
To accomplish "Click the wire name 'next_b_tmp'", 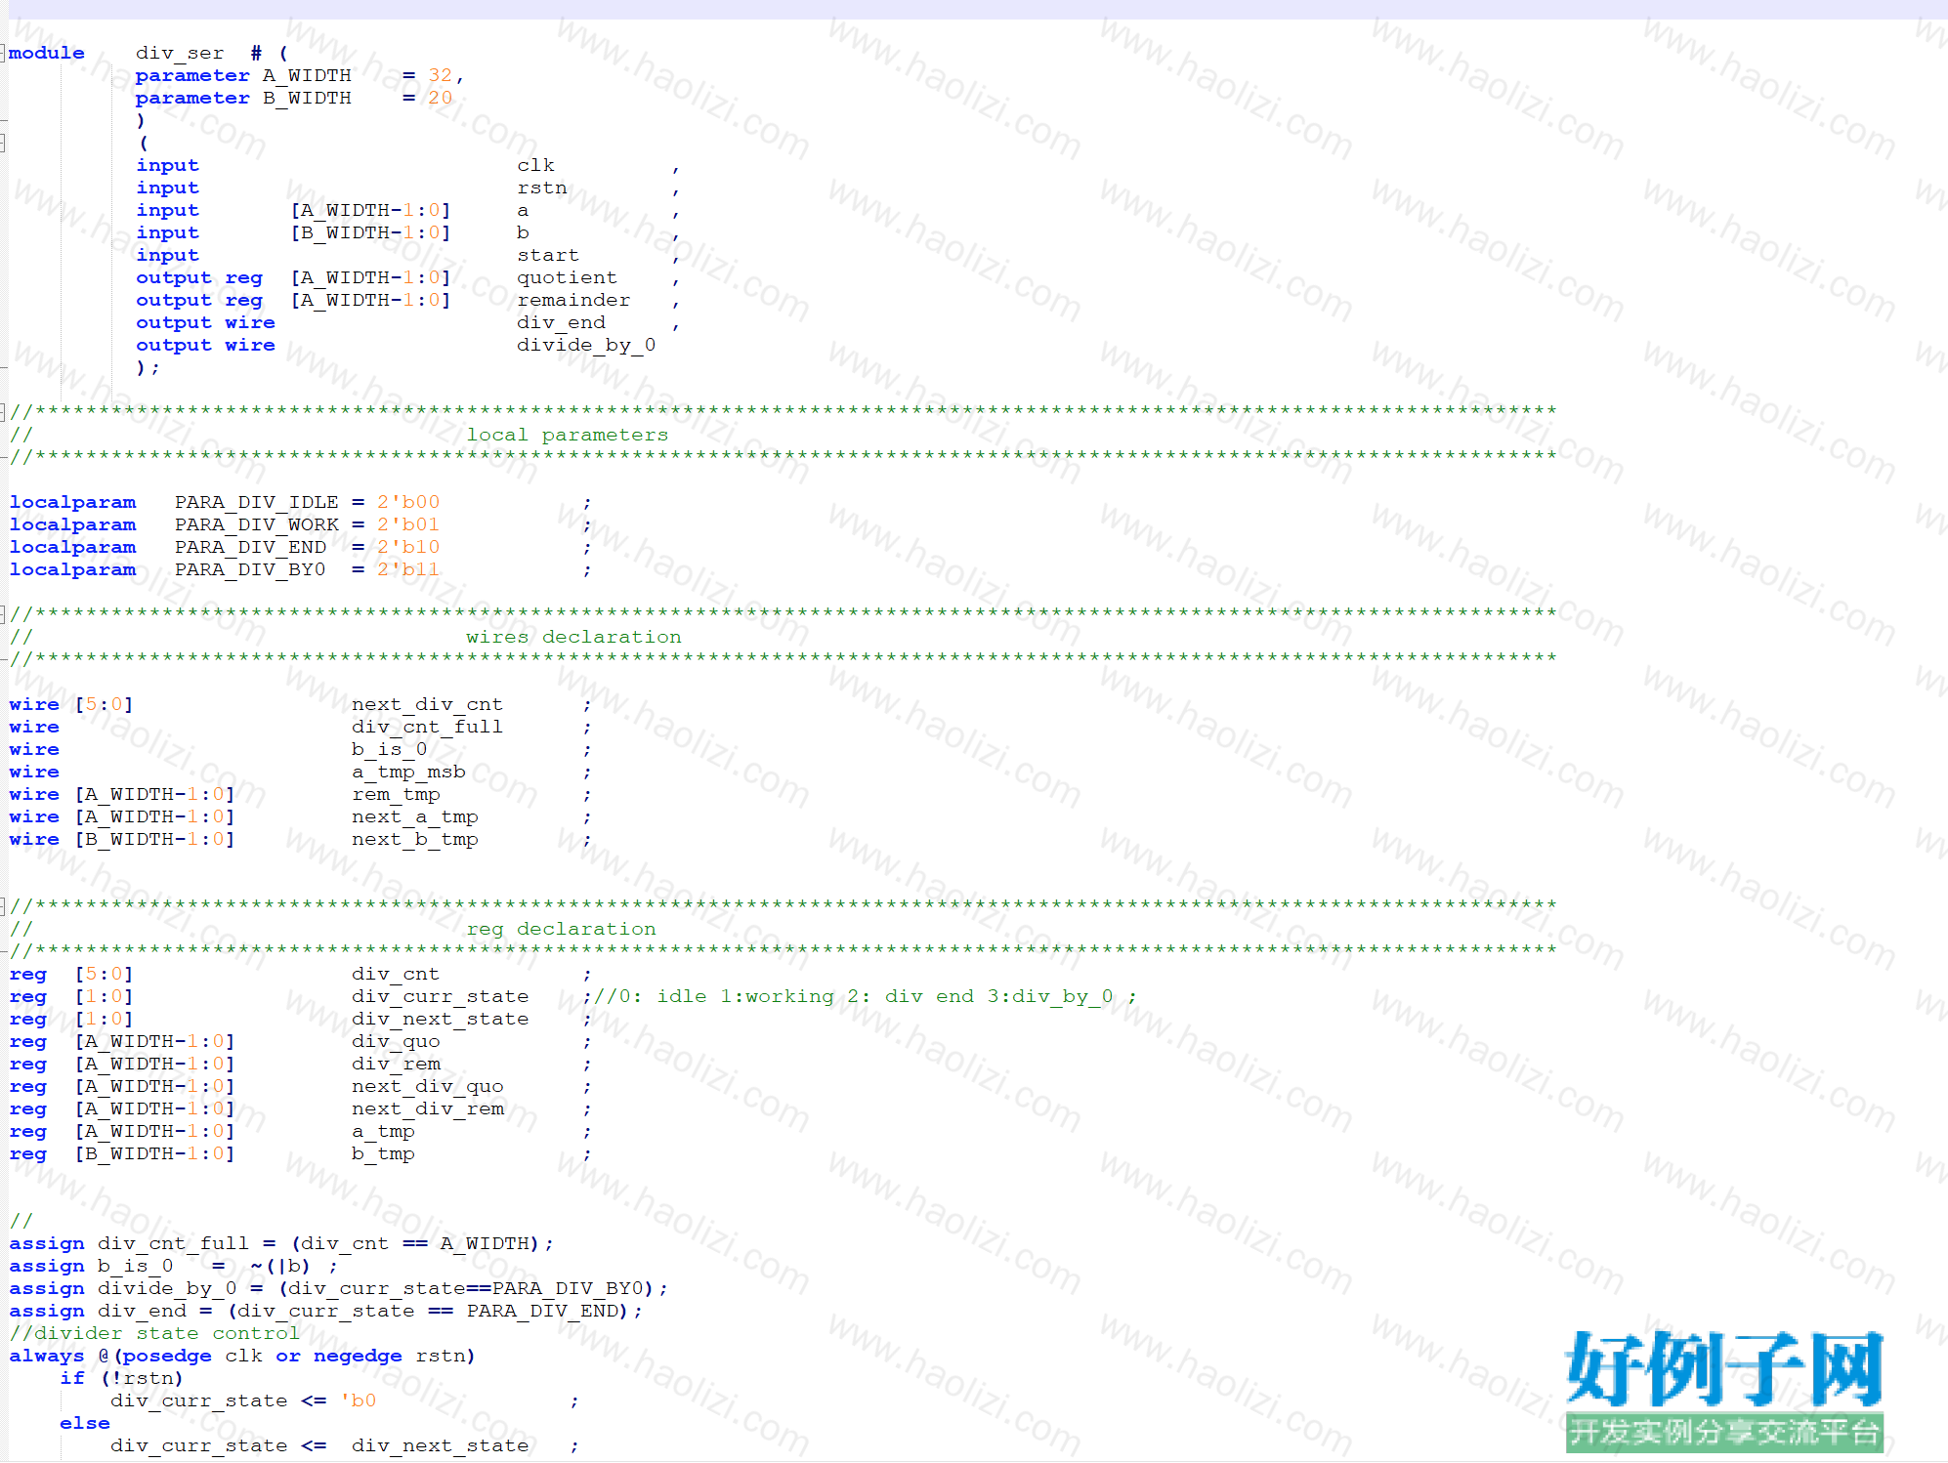I will [415, 839].
